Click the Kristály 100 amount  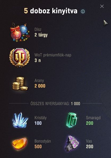(38, 123)
